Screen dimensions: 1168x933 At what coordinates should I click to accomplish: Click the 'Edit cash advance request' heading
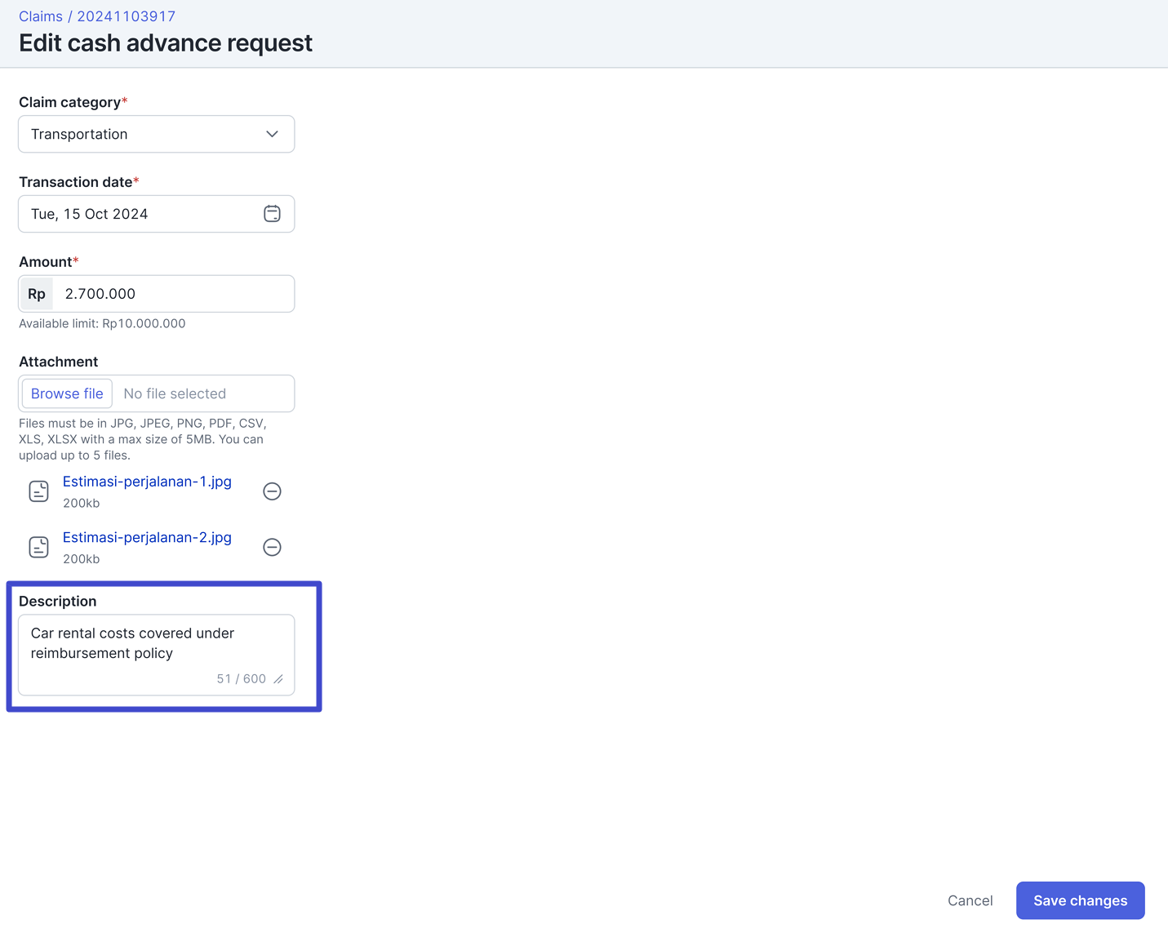(166, 42)
